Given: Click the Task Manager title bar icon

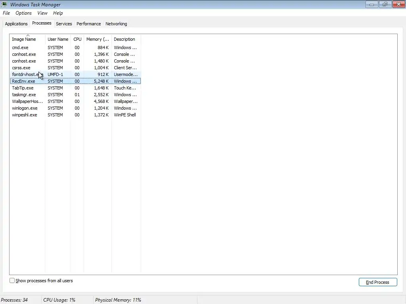Looking at the screenshot, I should point(4,4).
